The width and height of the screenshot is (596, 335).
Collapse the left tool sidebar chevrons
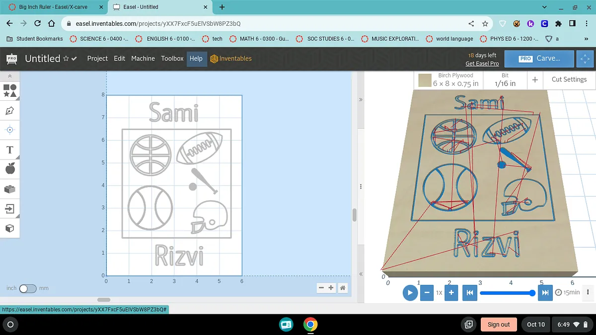(9, 76)
